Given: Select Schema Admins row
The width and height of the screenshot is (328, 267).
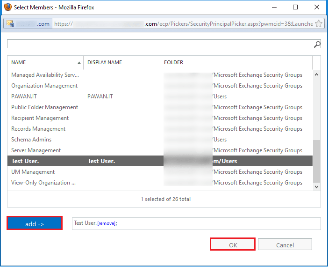Looking at the screenshot, I should (x=160, y=140).
